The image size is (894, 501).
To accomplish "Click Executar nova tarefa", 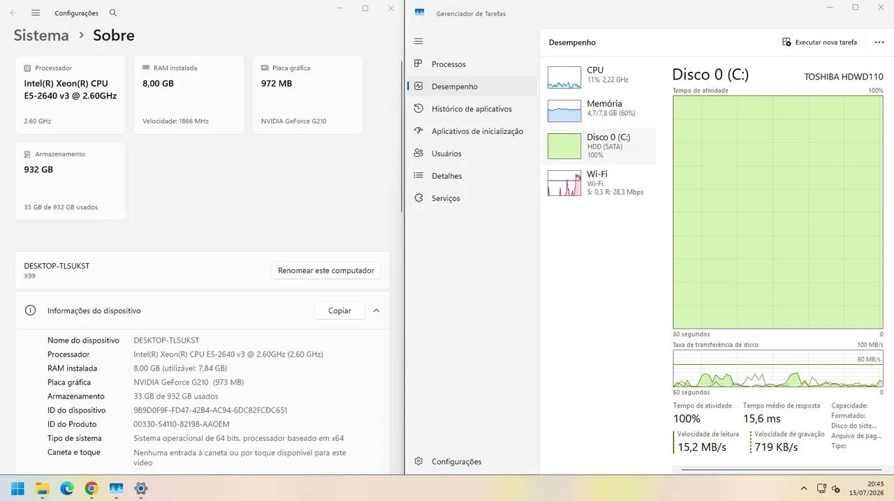I will [x=819, y=42].
